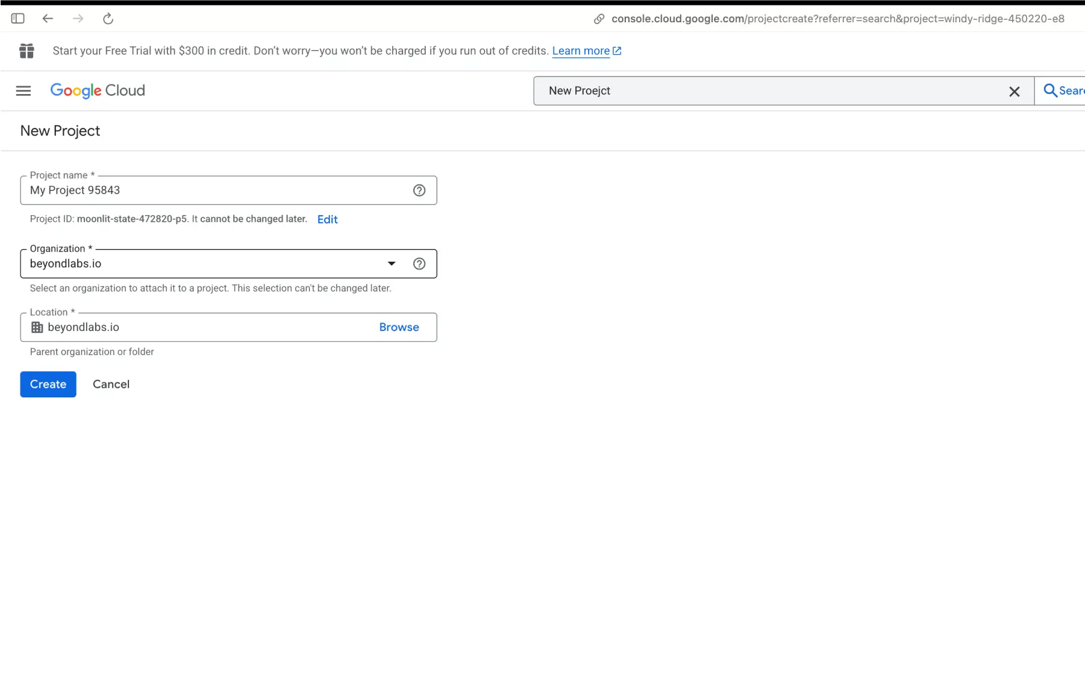The width and height of the screenshot is (1085, 697).
Task: Focus the Project name input field
Action: (x=228, y=191)
